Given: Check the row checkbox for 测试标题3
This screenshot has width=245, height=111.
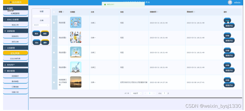Looking at the screenshot, I should pos(54,53).
